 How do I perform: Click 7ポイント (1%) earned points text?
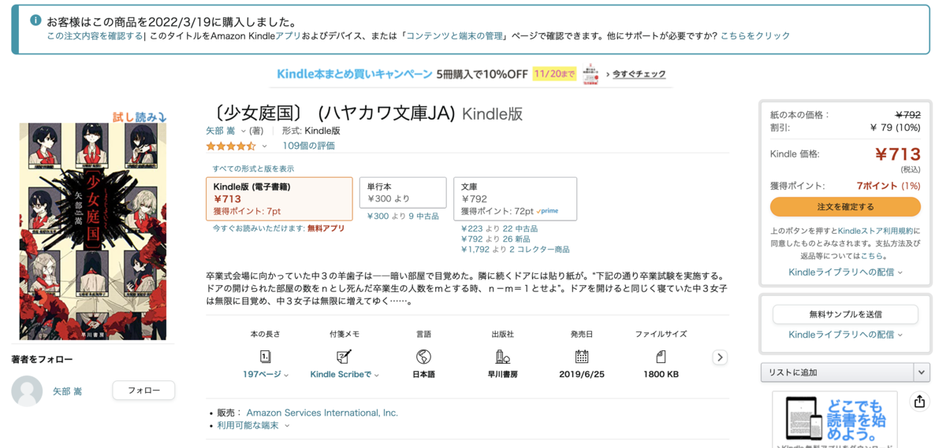coord(888,186)
